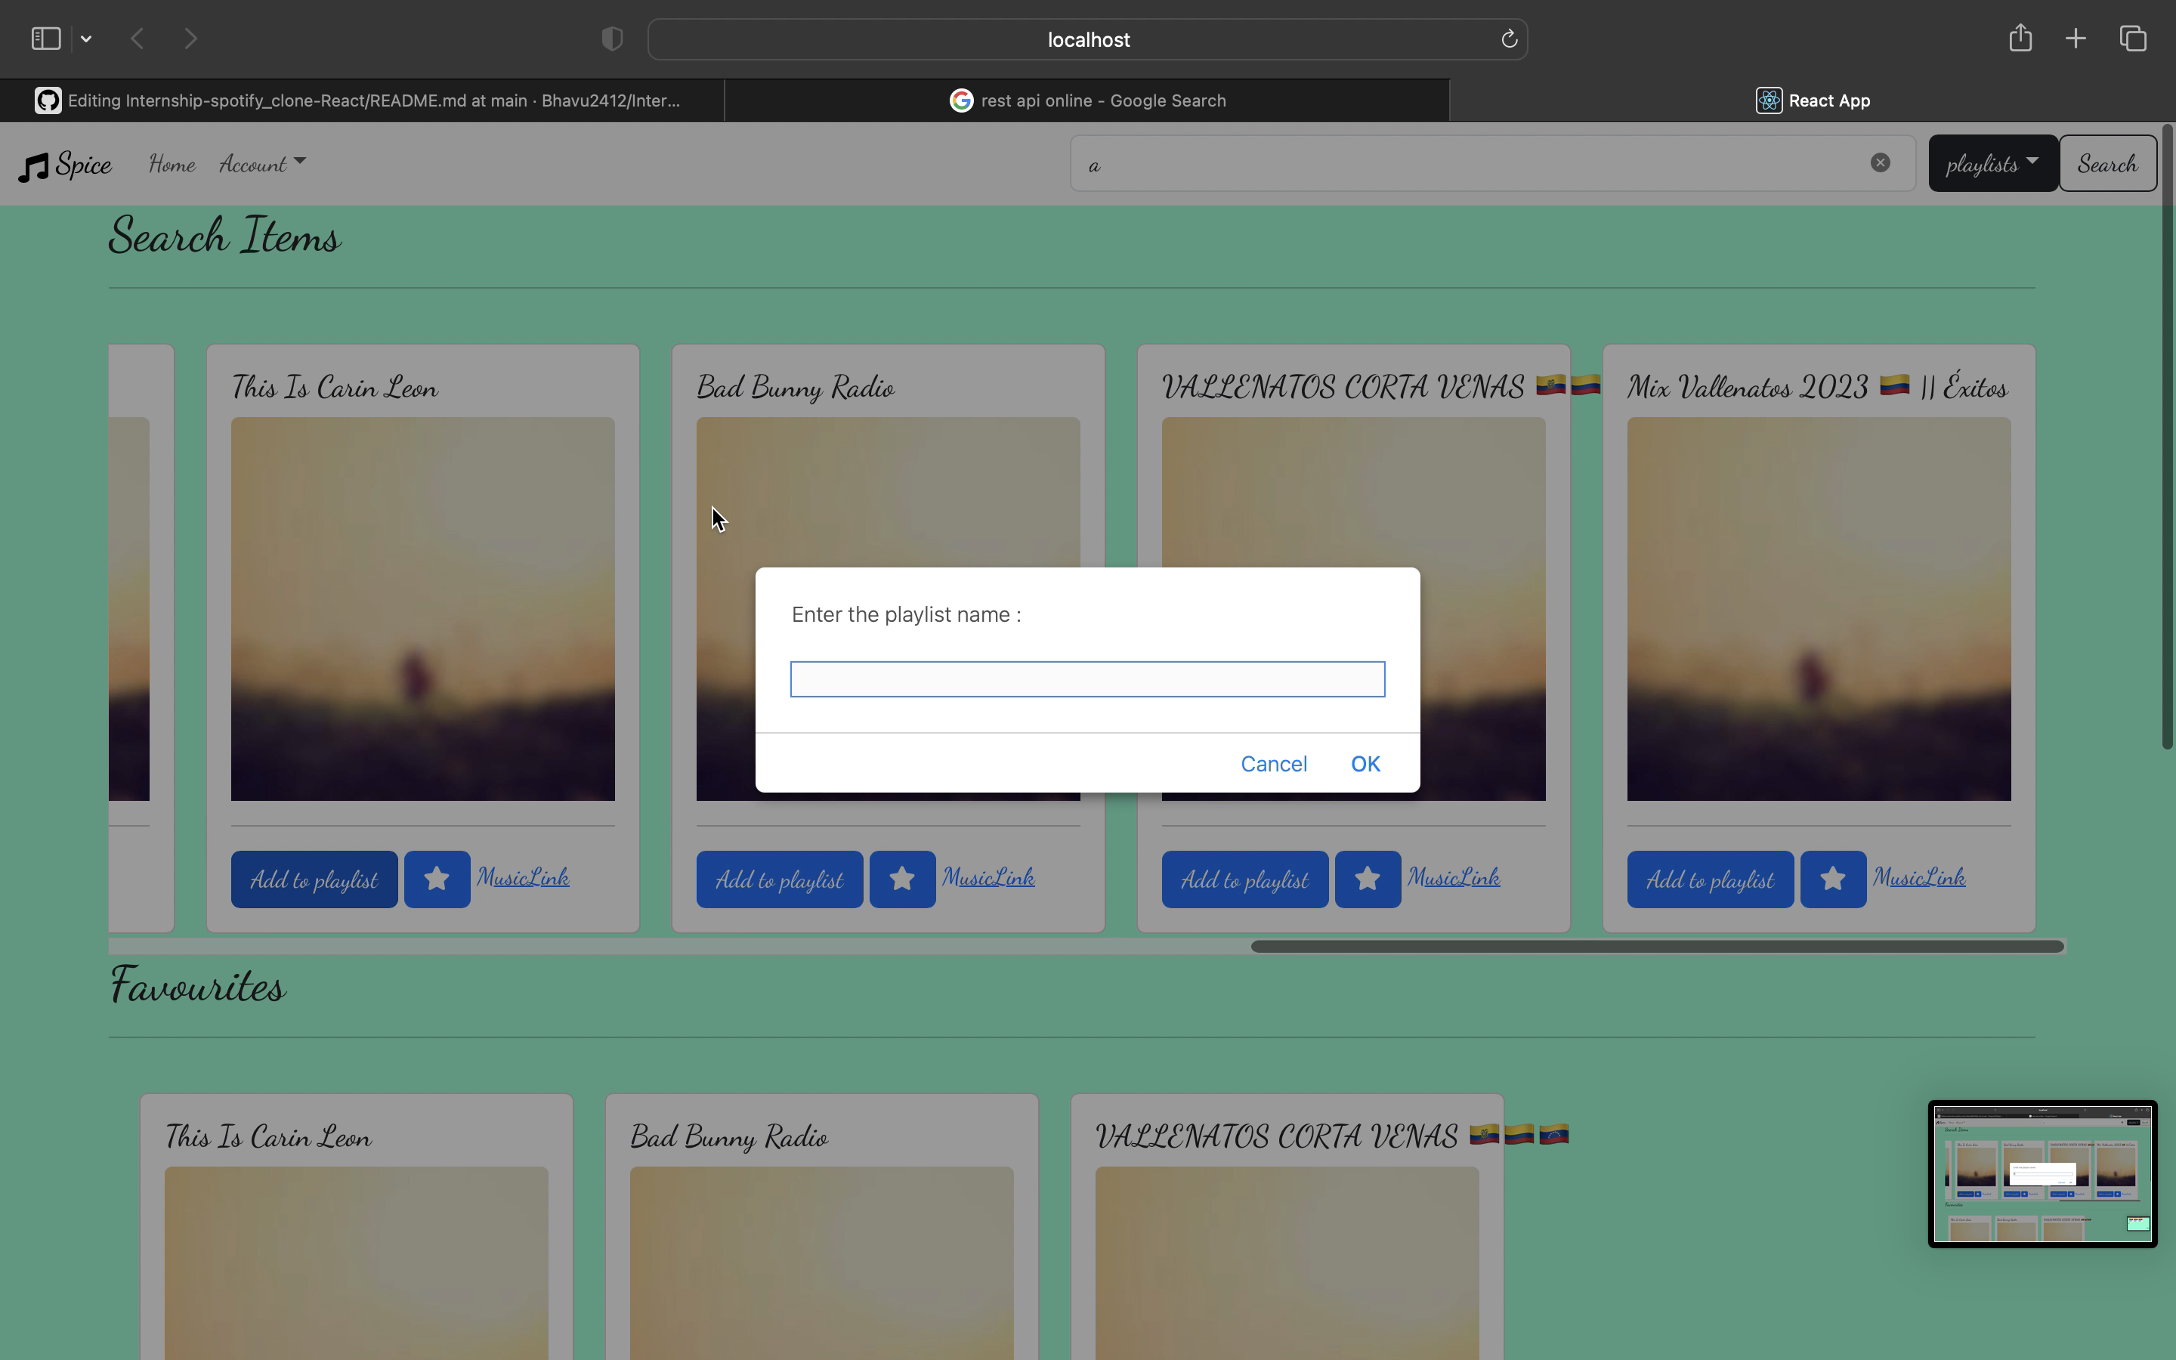The width and height of the screenshot is (2176, 1360).
Task: Click the page reload icon
Action: point(1509,39)
